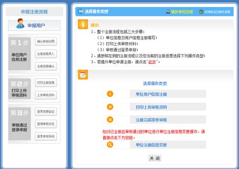Click the person icon beside 境外单位注册
Viewport: 239px width, 169px height.
click(x=168, y=12)
